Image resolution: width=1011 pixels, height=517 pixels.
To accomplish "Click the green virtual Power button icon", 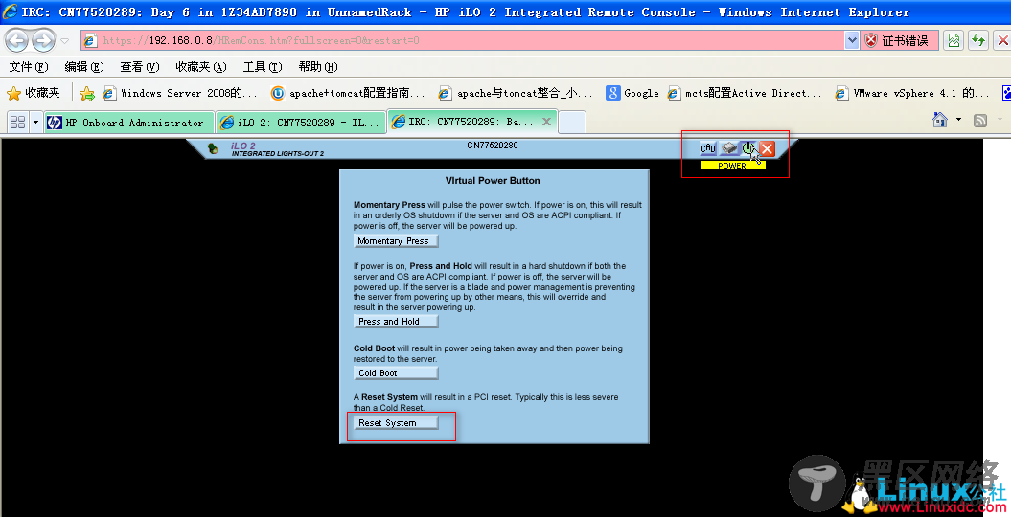I will (747, 148).
